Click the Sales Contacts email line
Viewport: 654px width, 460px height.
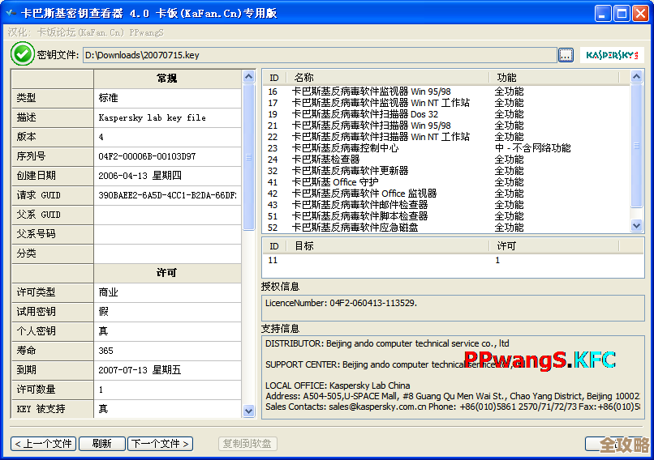(453, 407)
